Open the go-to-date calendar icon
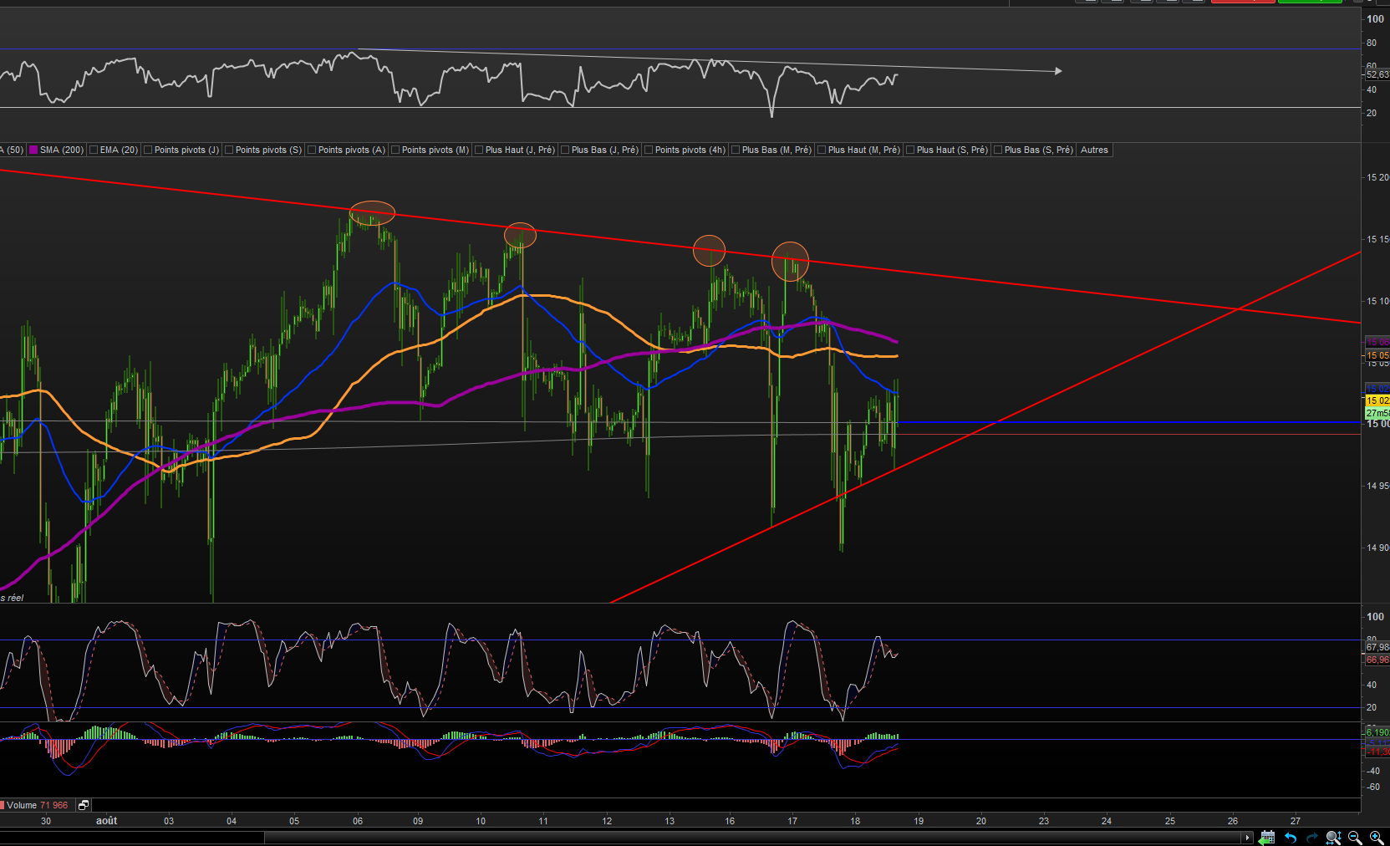This screenshot has height=846, width=1390. pyautogui.click(x=1267, y=838)
